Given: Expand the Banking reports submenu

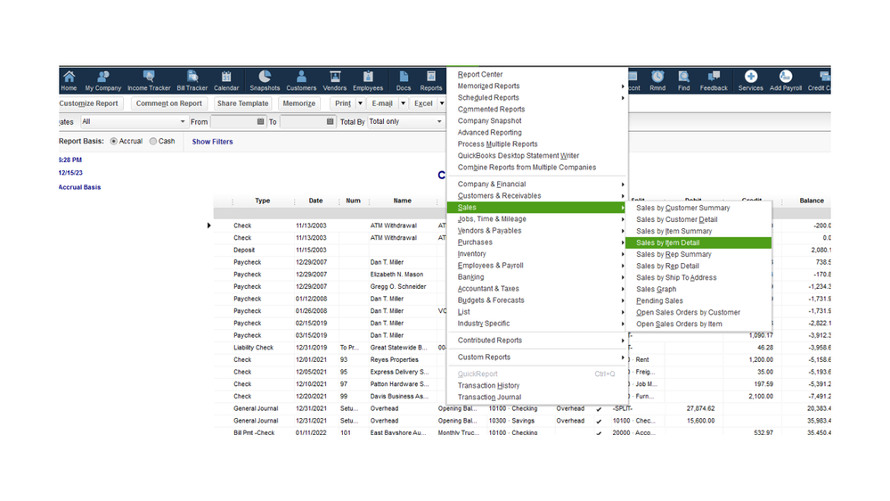Looking at the screenshot, I should click(536, 277).
